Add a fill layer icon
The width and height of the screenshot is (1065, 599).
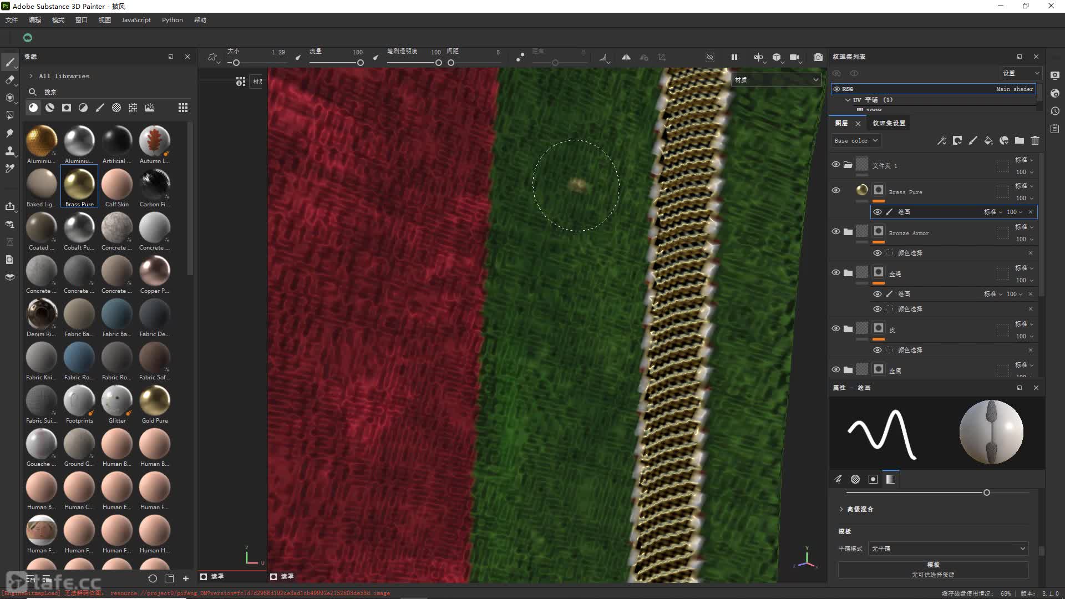(988, 140)
